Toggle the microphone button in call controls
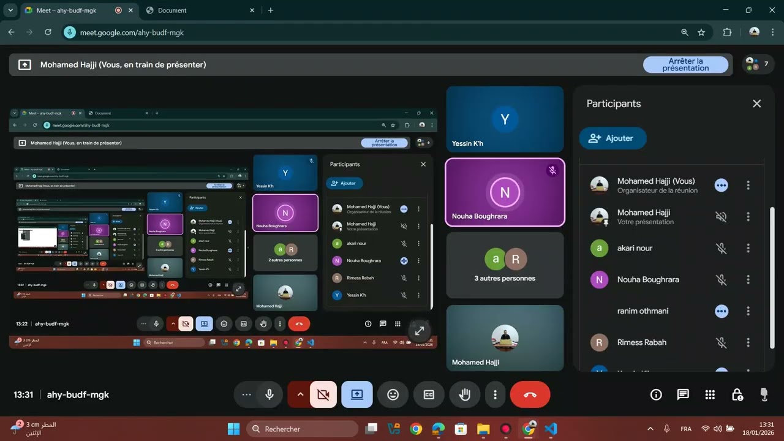784x441 pixels. click(x=269, y=395)
